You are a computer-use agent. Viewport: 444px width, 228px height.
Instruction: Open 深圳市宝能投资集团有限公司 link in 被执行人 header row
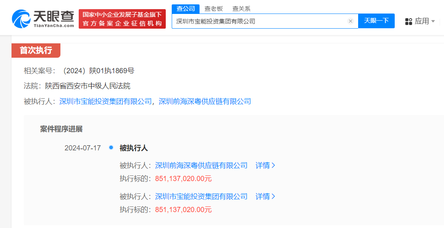click(105, 101)
